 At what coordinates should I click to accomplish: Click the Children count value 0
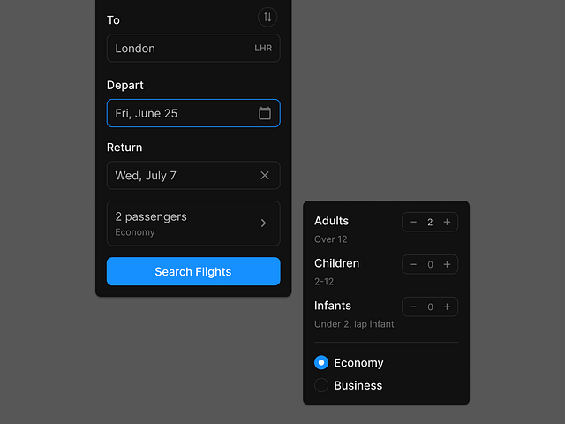[x=430, y=265]
